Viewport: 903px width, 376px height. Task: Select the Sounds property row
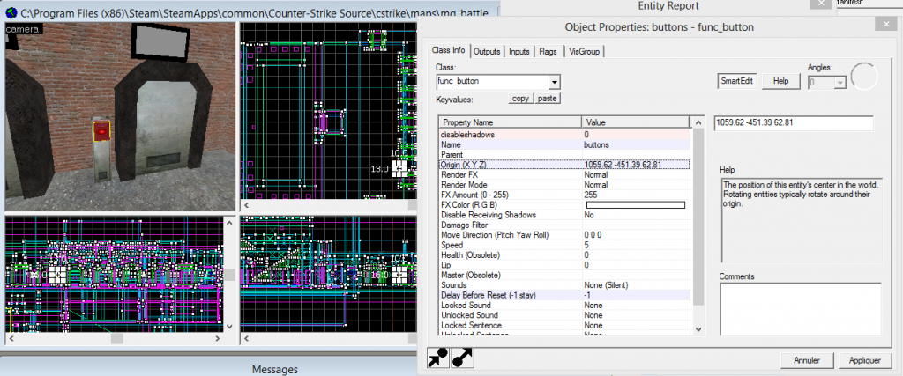[563, 285]
